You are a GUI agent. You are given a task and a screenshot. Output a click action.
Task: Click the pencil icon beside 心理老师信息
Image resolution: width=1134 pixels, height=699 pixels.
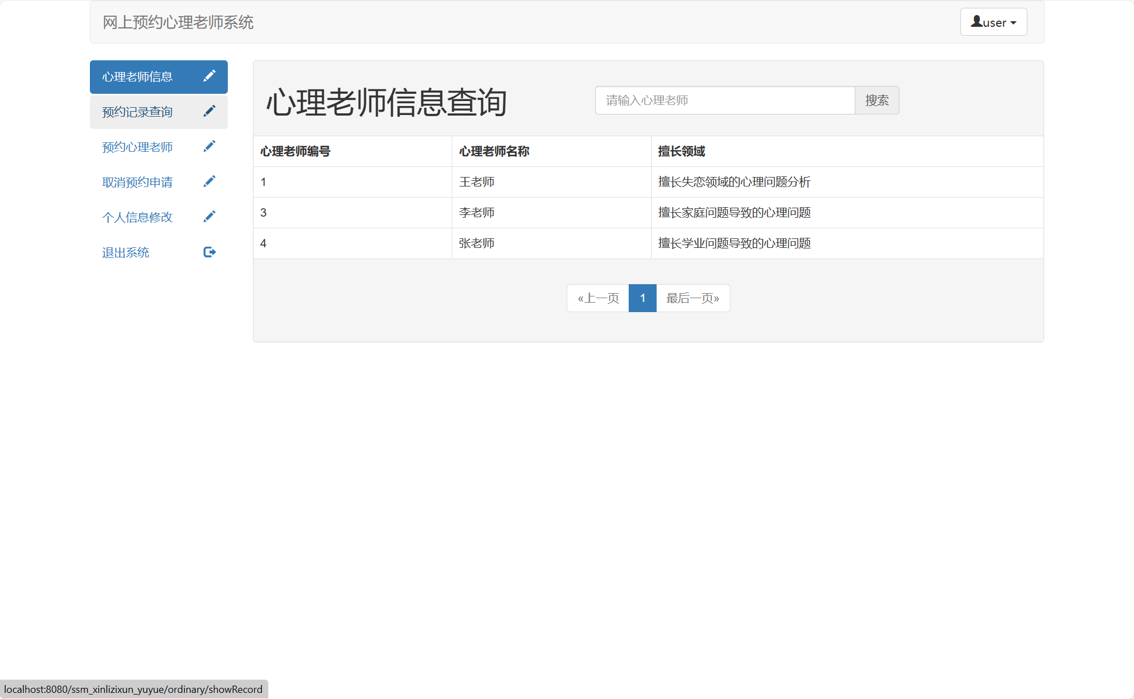tap(209, 76)
